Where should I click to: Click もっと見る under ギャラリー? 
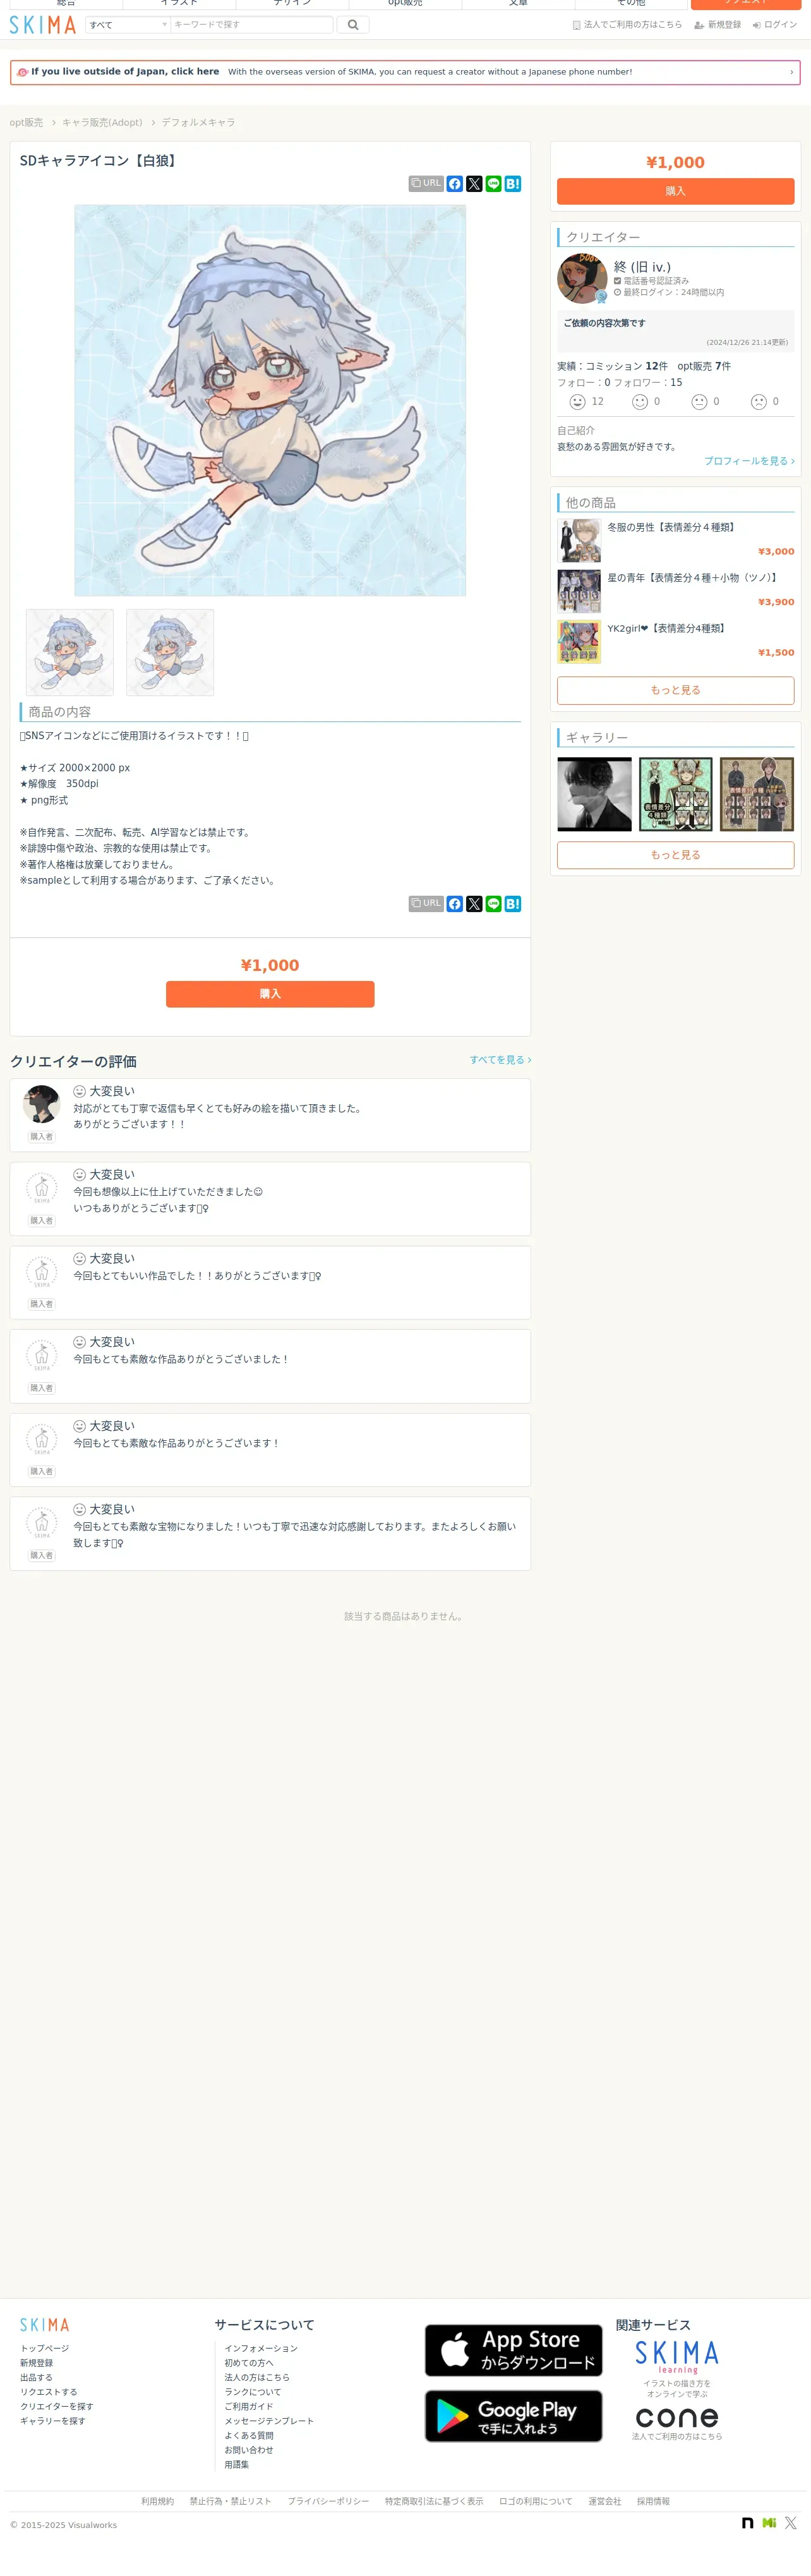pos(675,855)
